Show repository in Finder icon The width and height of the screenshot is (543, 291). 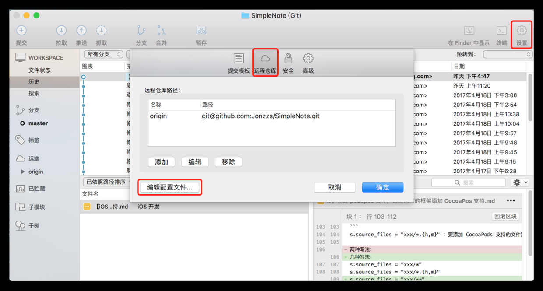(469, 31)
